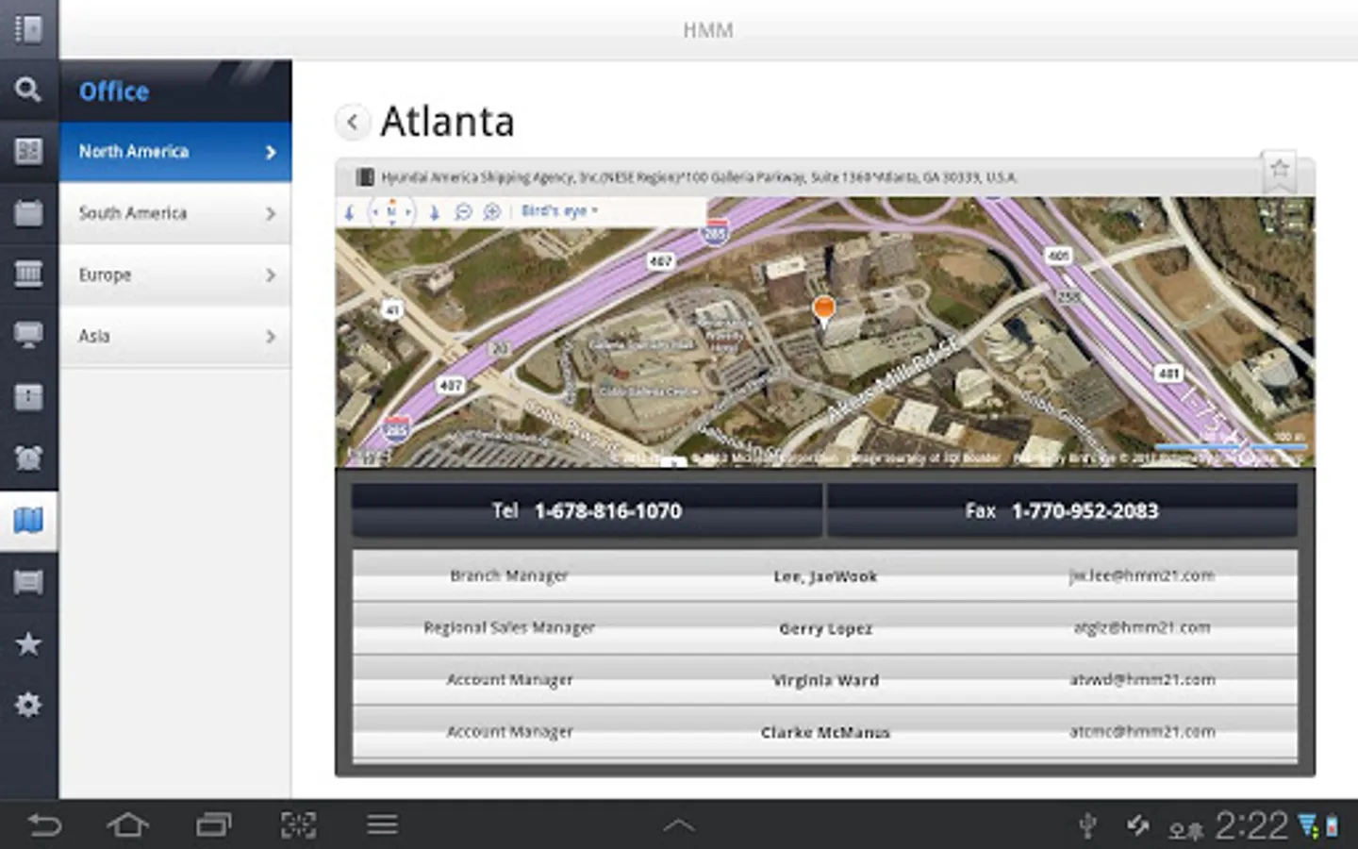Select Lee, JaeWook name

tap(825, 576)
